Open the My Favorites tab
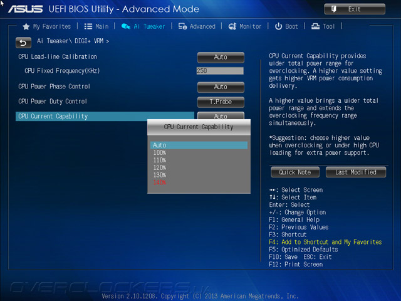The image size is (401, 301). tap(52, 26)
